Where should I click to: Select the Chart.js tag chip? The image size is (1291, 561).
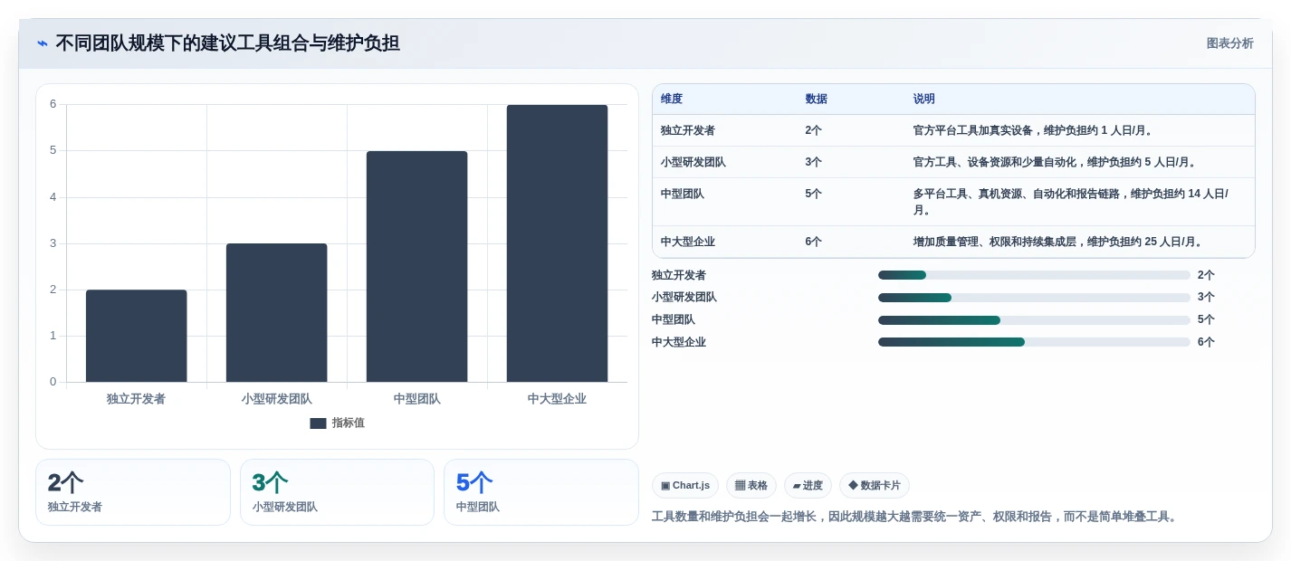[685, 486]
